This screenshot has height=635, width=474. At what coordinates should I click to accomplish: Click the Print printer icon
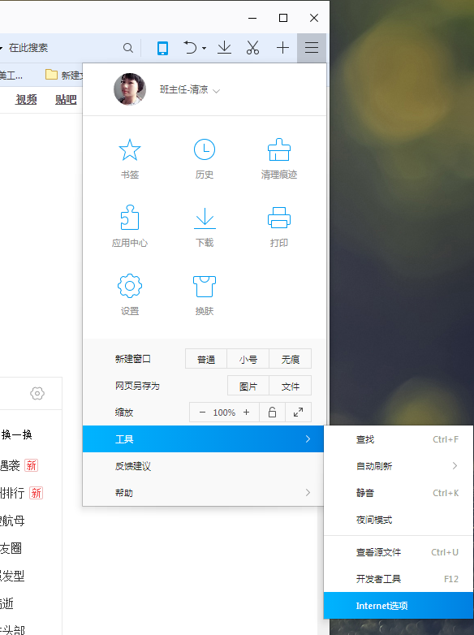pyautogui.click(x=279, y=218)
